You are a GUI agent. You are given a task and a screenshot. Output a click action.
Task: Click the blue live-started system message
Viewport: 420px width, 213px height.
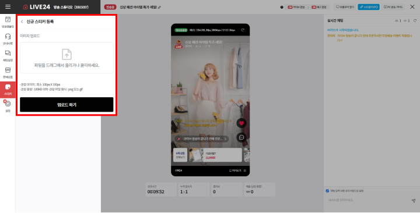pyautogui.click(x=343, y=30)
